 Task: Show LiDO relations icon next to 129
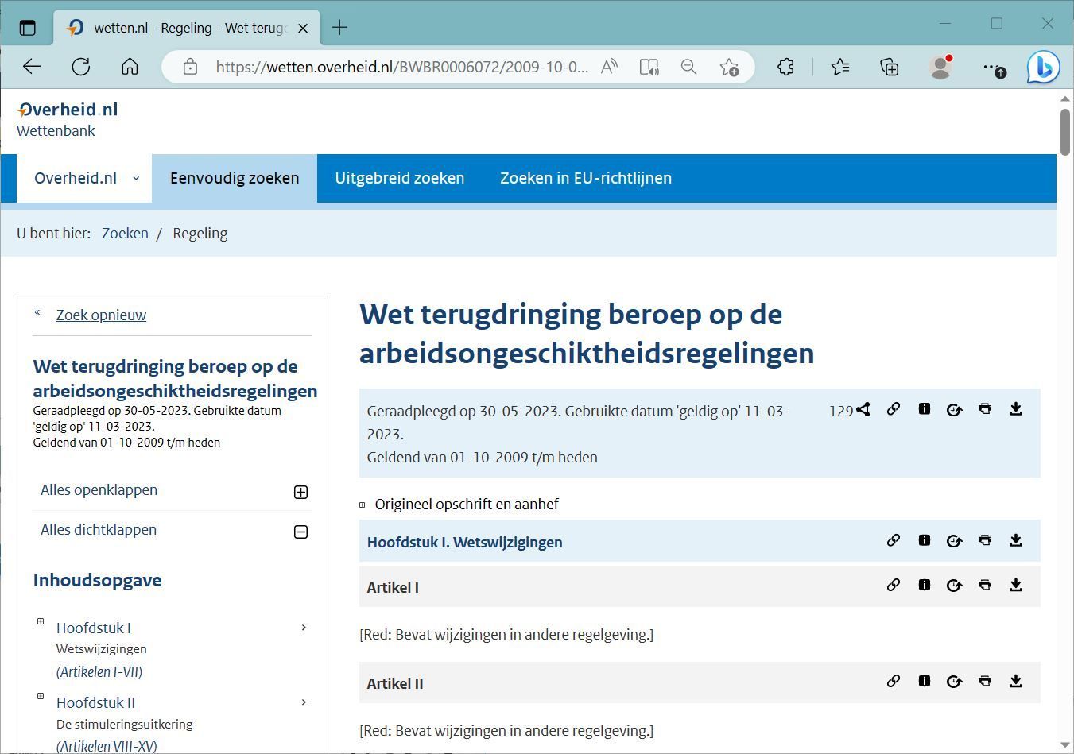click(863, 409)
